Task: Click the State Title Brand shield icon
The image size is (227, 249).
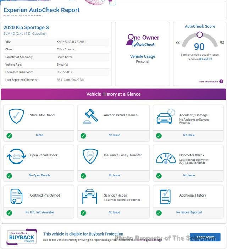Action: pyautogui.click(x=16, y=116)
